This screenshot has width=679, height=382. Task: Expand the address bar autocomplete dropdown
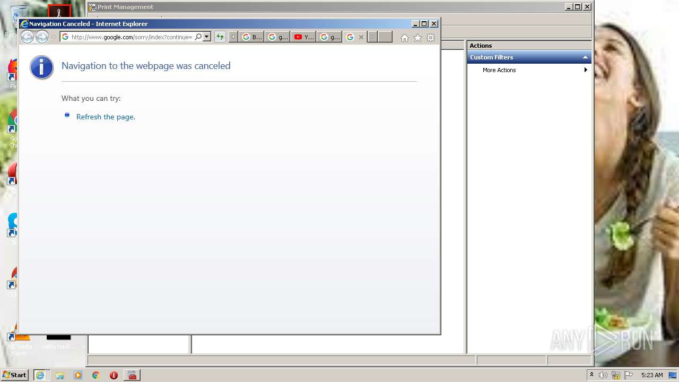(x=207, y=37)
